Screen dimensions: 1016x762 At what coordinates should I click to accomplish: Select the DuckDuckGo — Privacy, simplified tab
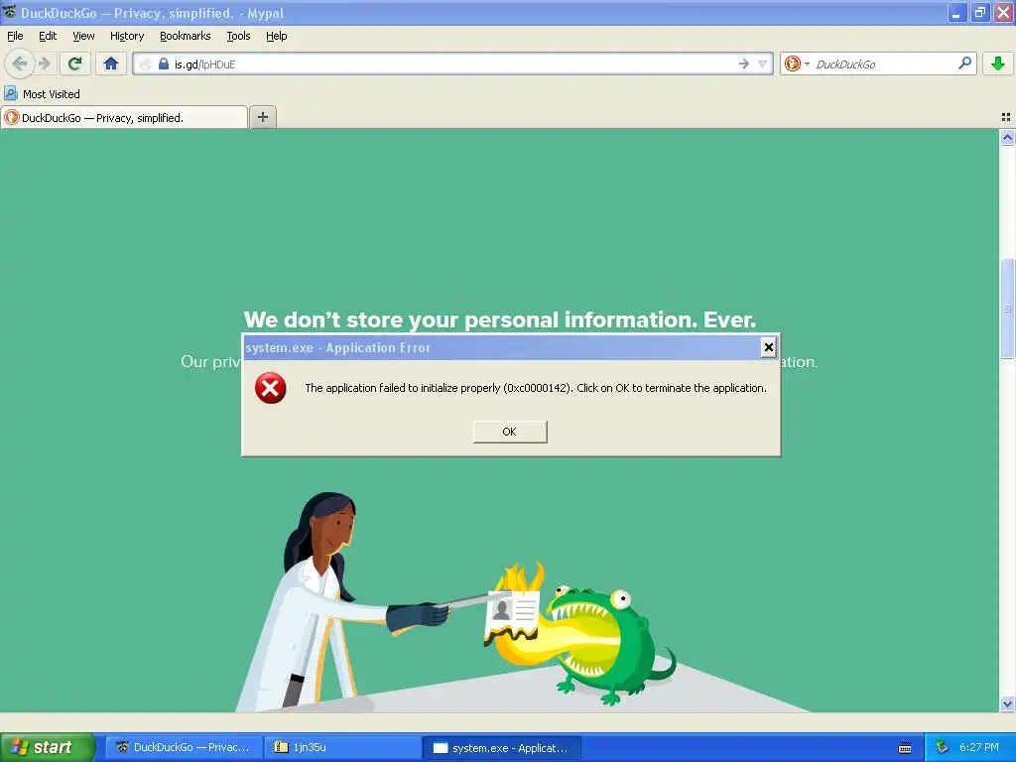(x=124, y=117)
